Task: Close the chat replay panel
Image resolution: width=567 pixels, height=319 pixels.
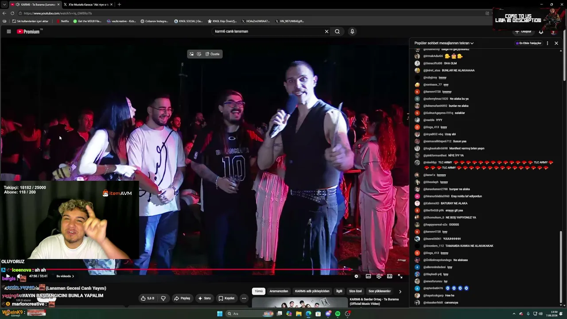Action: click(556, 43)
